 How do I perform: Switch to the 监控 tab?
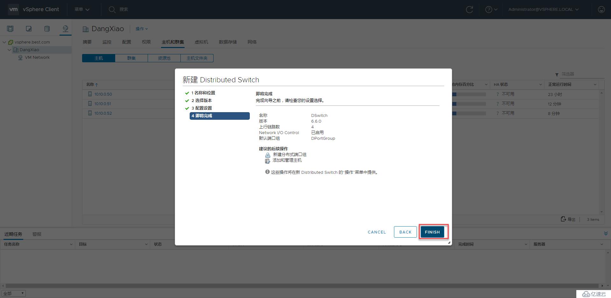tap(107, 42)
